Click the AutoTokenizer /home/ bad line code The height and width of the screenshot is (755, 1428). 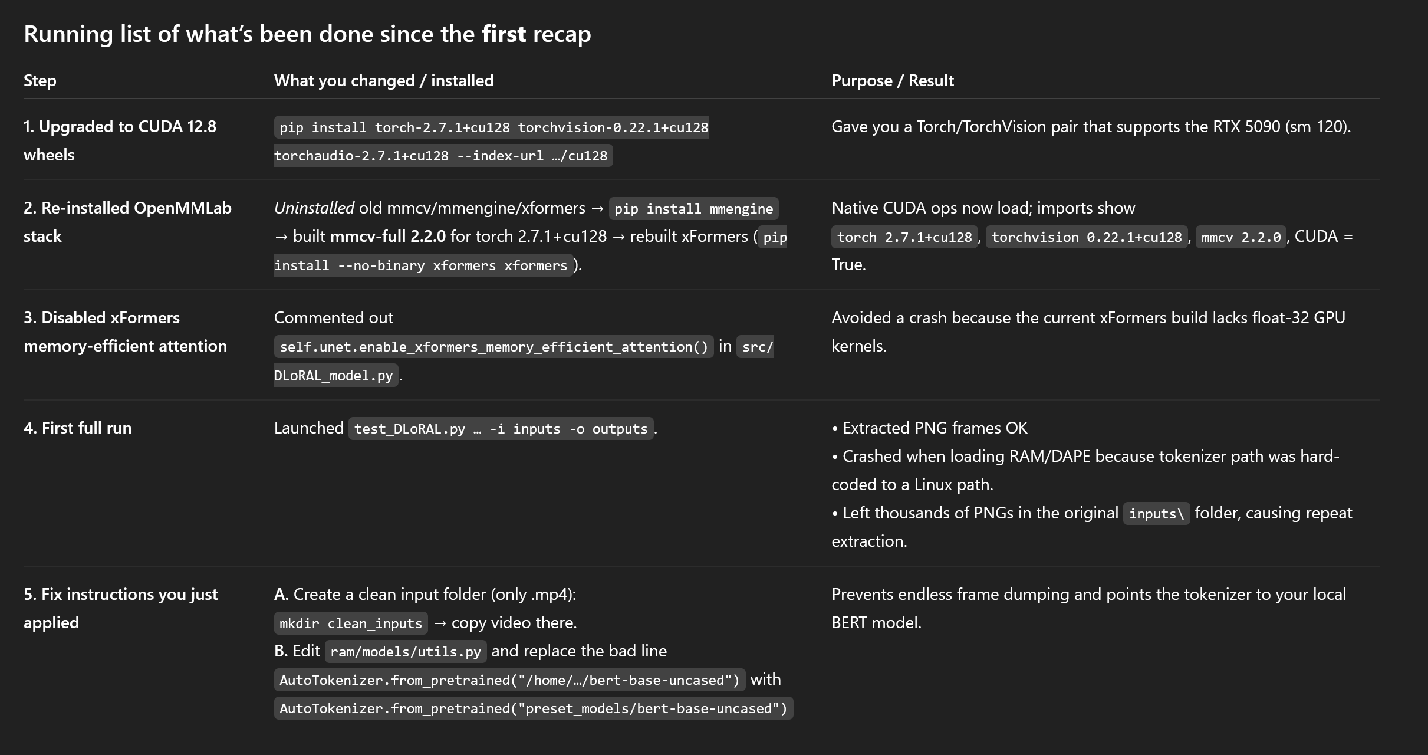click(509, 680)
